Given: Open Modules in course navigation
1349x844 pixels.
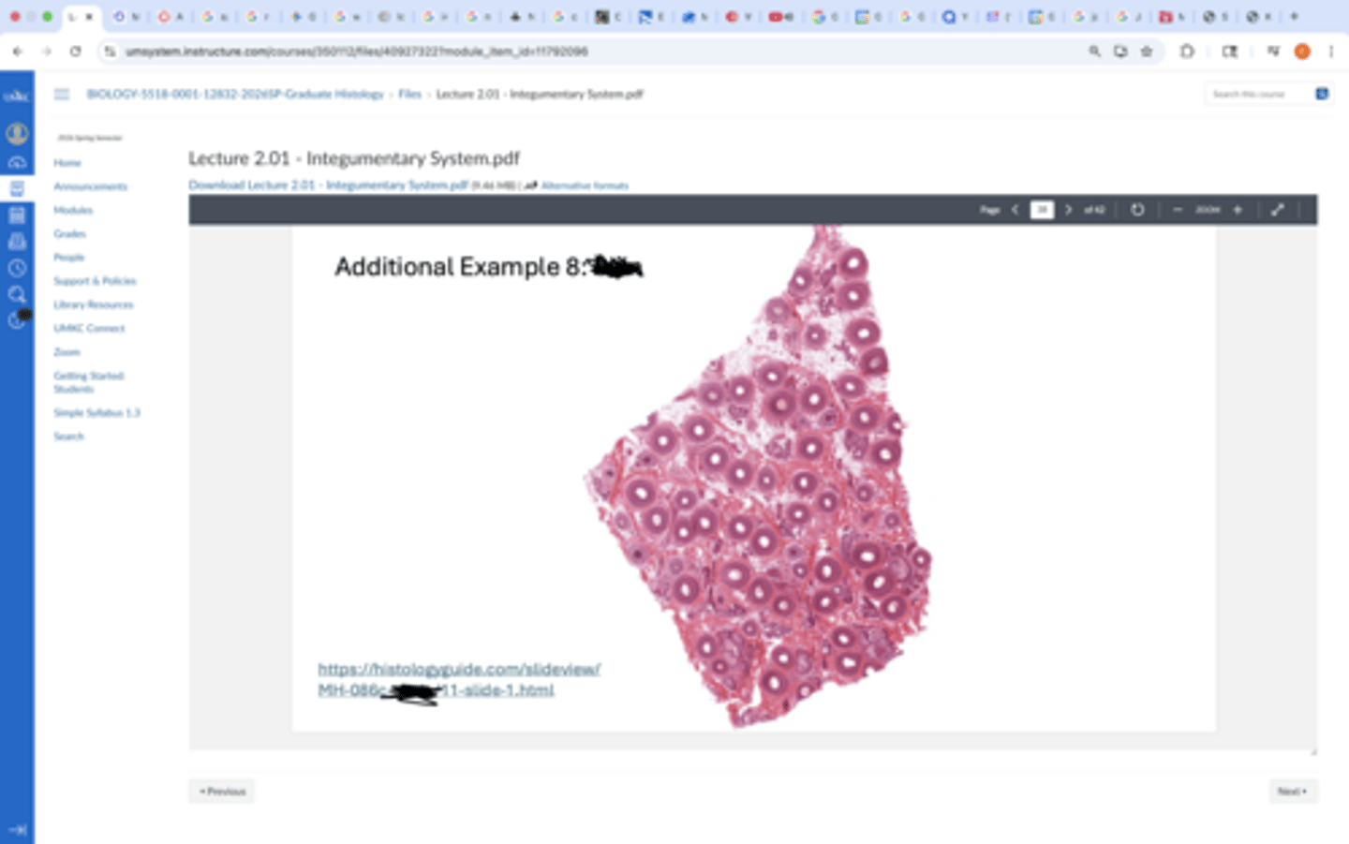Looking at the screenshot, I should tap(73, 210).
